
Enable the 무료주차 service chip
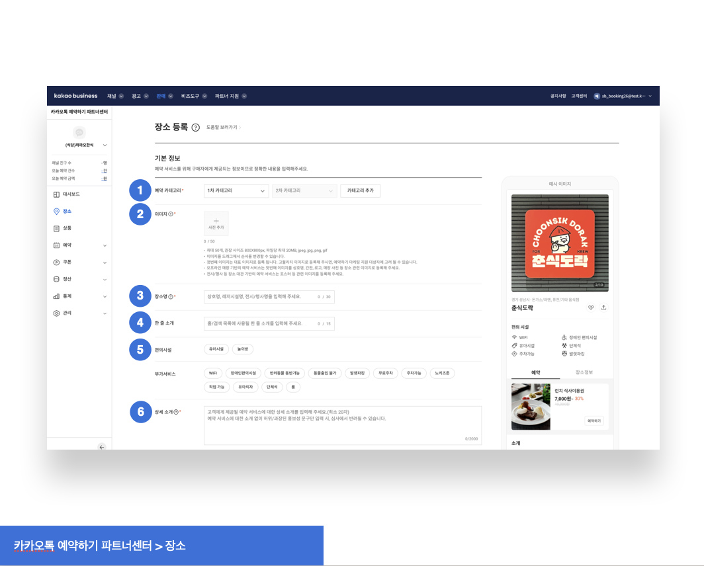pos(383,373)
